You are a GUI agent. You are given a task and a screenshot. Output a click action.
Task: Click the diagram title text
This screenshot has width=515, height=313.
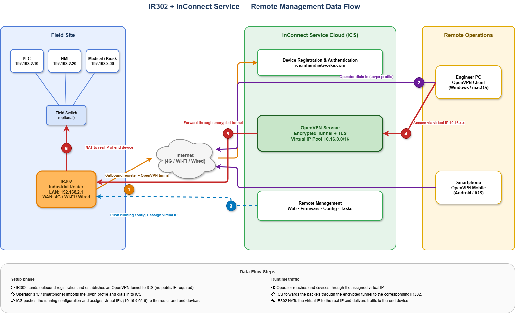255,7
